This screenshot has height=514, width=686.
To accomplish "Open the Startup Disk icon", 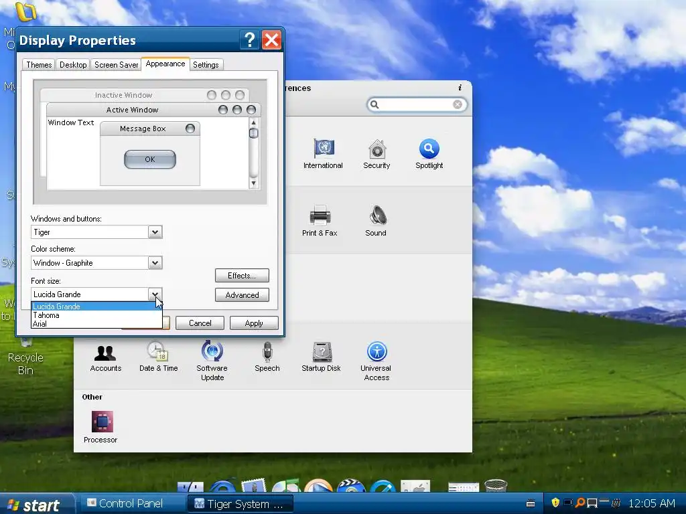I will pyautogui.click(x=322, y=352).
